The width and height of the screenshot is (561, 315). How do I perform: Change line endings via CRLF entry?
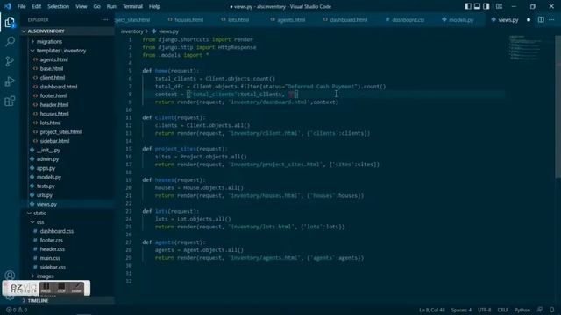(502, 310)
